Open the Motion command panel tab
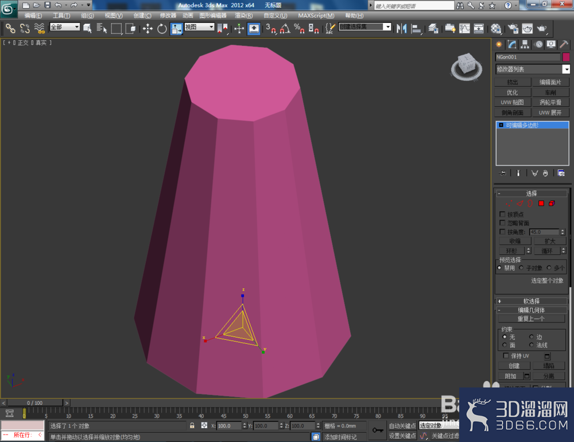Viewport: 574px width, 442px height. [538, 44]
